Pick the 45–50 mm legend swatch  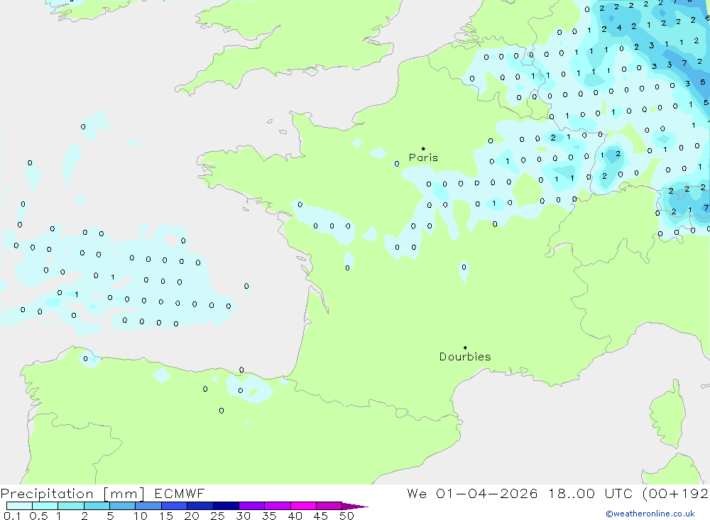click(329, 506)
